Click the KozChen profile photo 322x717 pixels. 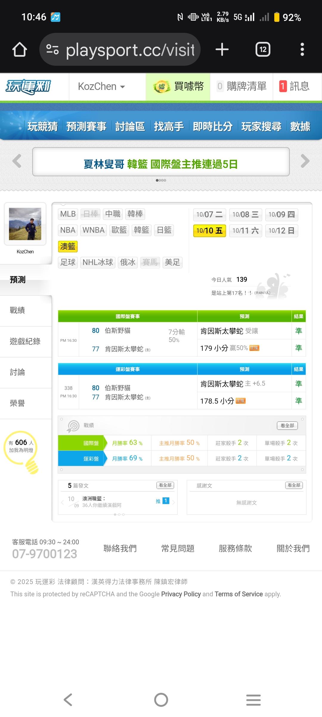coord(25,224)
